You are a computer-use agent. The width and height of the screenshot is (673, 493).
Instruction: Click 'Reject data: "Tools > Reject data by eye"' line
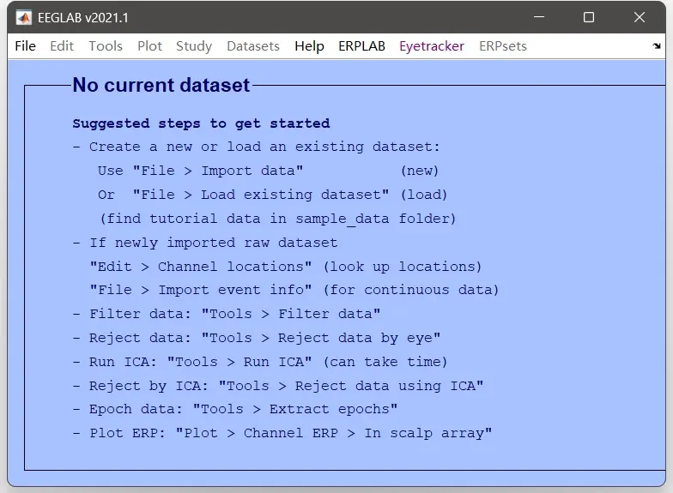click(256, 338)
